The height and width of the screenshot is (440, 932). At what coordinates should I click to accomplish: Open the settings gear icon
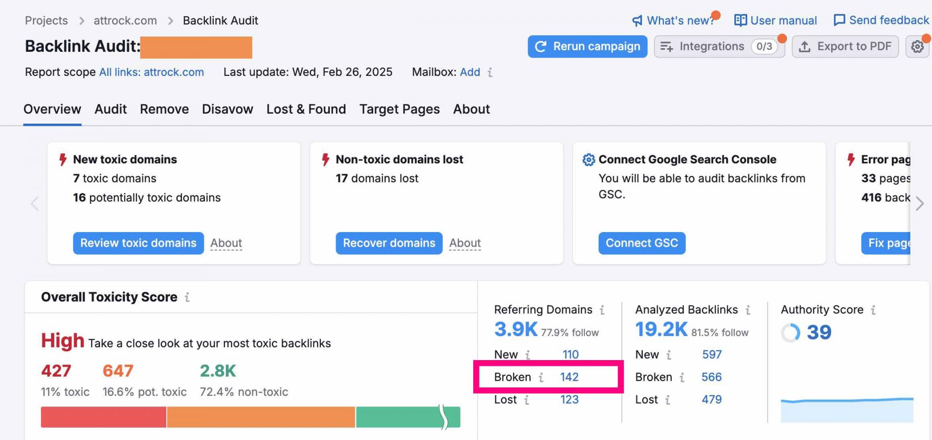coord(917,47)
